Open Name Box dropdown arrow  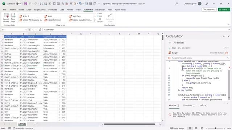pos(26,30)
